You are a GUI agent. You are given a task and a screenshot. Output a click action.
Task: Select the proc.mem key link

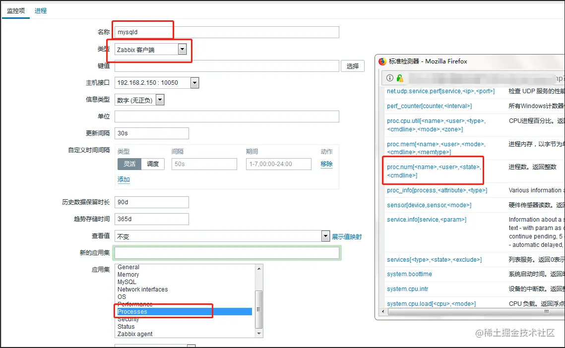436,148
